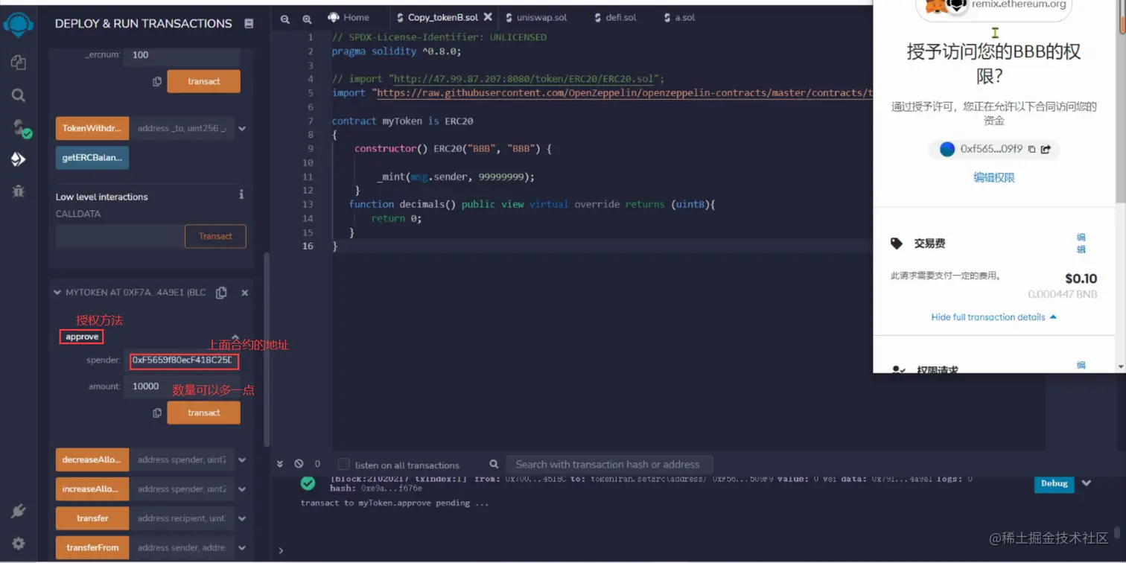
Task: Click the copy icon beside the approve transact button
Action: click(157, 413)
